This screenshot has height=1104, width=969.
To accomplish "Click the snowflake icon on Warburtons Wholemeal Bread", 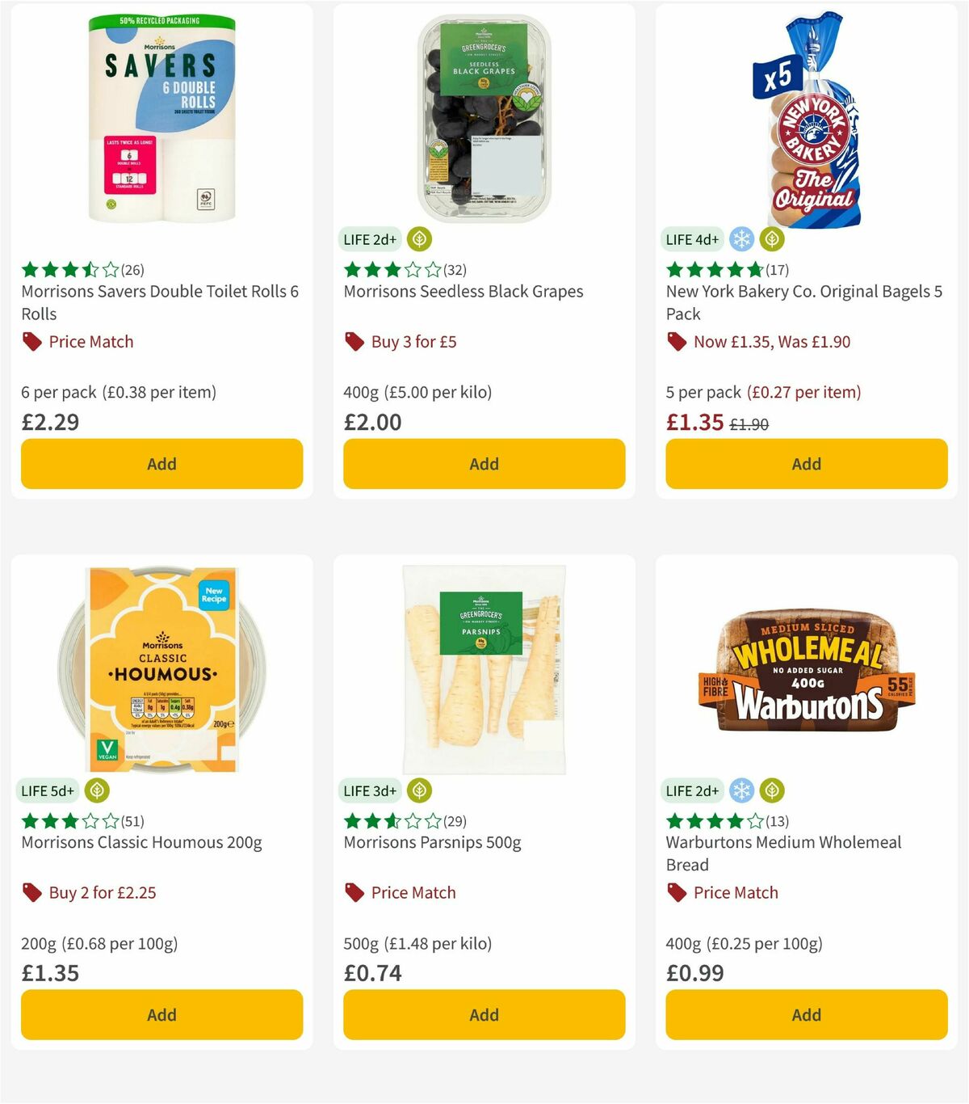I will tap(741, 790).
